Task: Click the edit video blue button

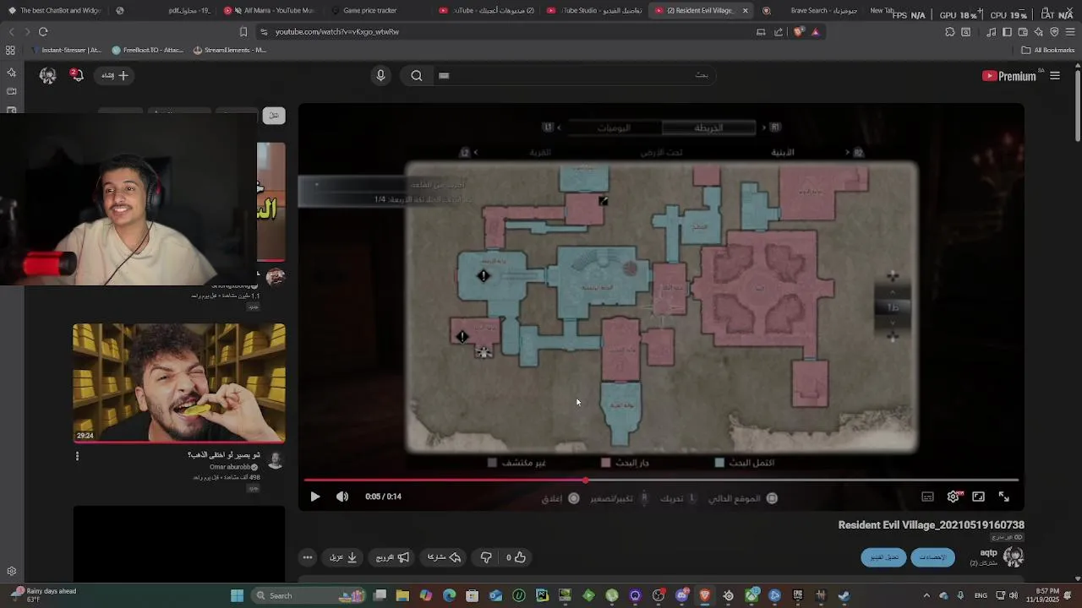Action: [883, 557]
